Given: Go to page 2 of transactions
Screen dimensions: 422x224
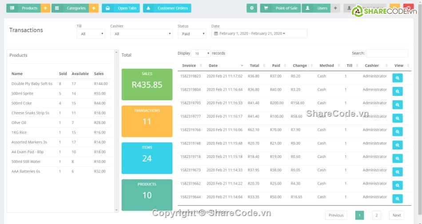Looking at the screenshot, I should pos(376,215).
